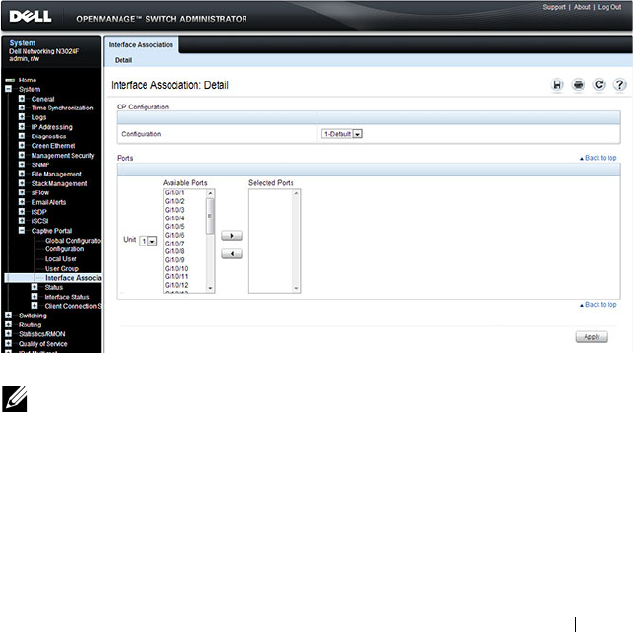Expand the Switching tree node
The image size is (633, 632).
(x=8, y=316)
